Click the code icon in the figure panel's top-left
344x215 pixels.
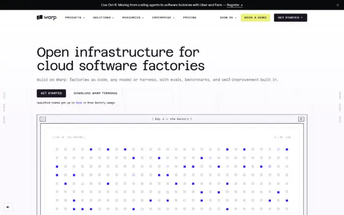point(43,119)
